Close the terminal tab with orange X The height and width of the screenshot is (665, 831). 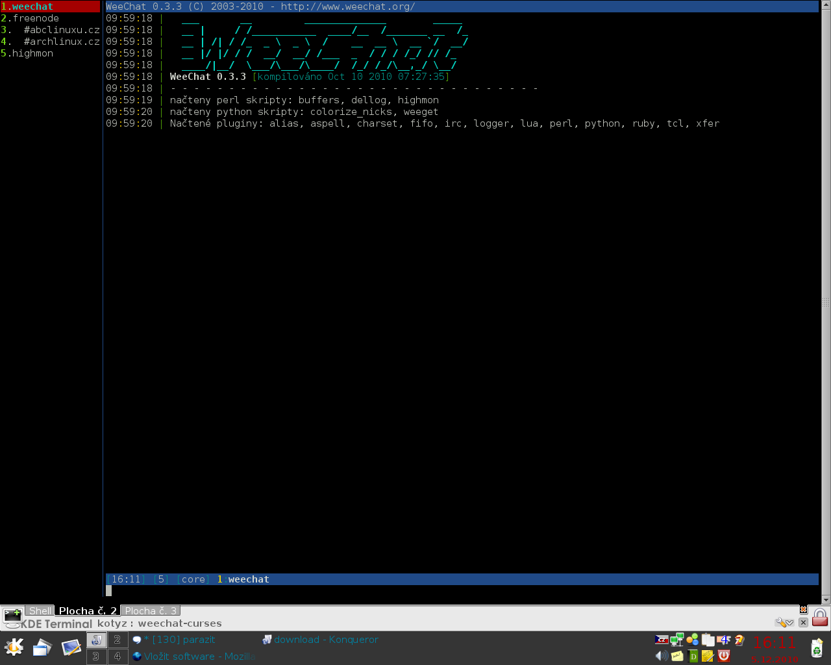pos(803,610)
